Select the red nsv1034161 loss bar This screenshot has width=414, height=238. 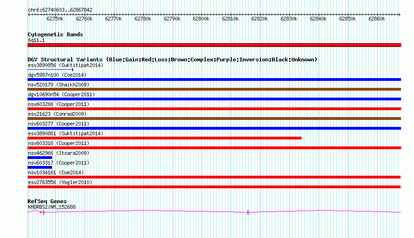[214, 177]
